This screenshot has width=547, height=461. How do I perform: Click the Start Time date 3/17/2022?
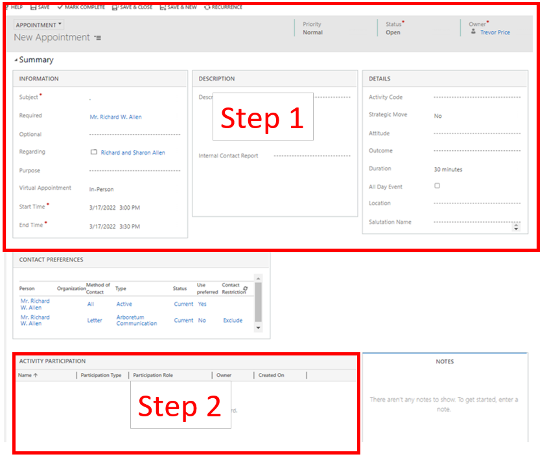click(102, 208)
